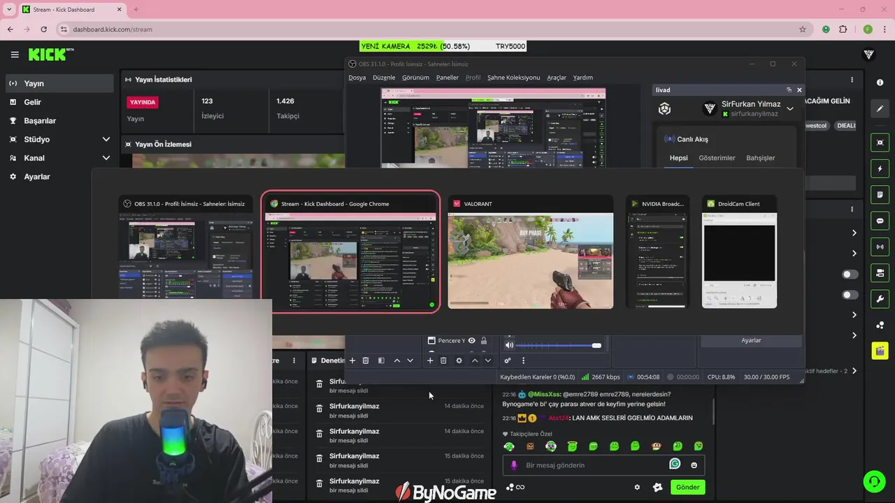The image size is (895, 503).
Task: Open OBS audio mixer advanced gears icon
Action: coord(508,360)
